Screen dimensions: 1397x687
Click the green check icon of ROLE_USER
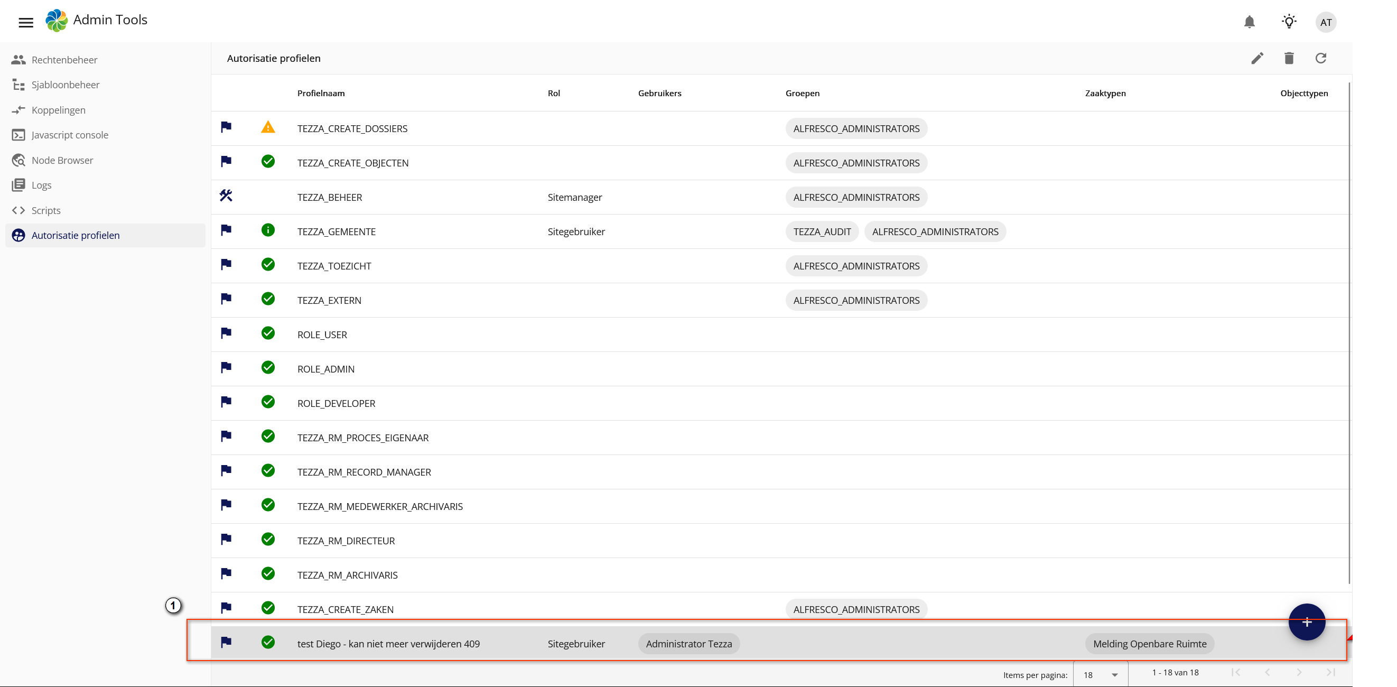tap(268, 333)
